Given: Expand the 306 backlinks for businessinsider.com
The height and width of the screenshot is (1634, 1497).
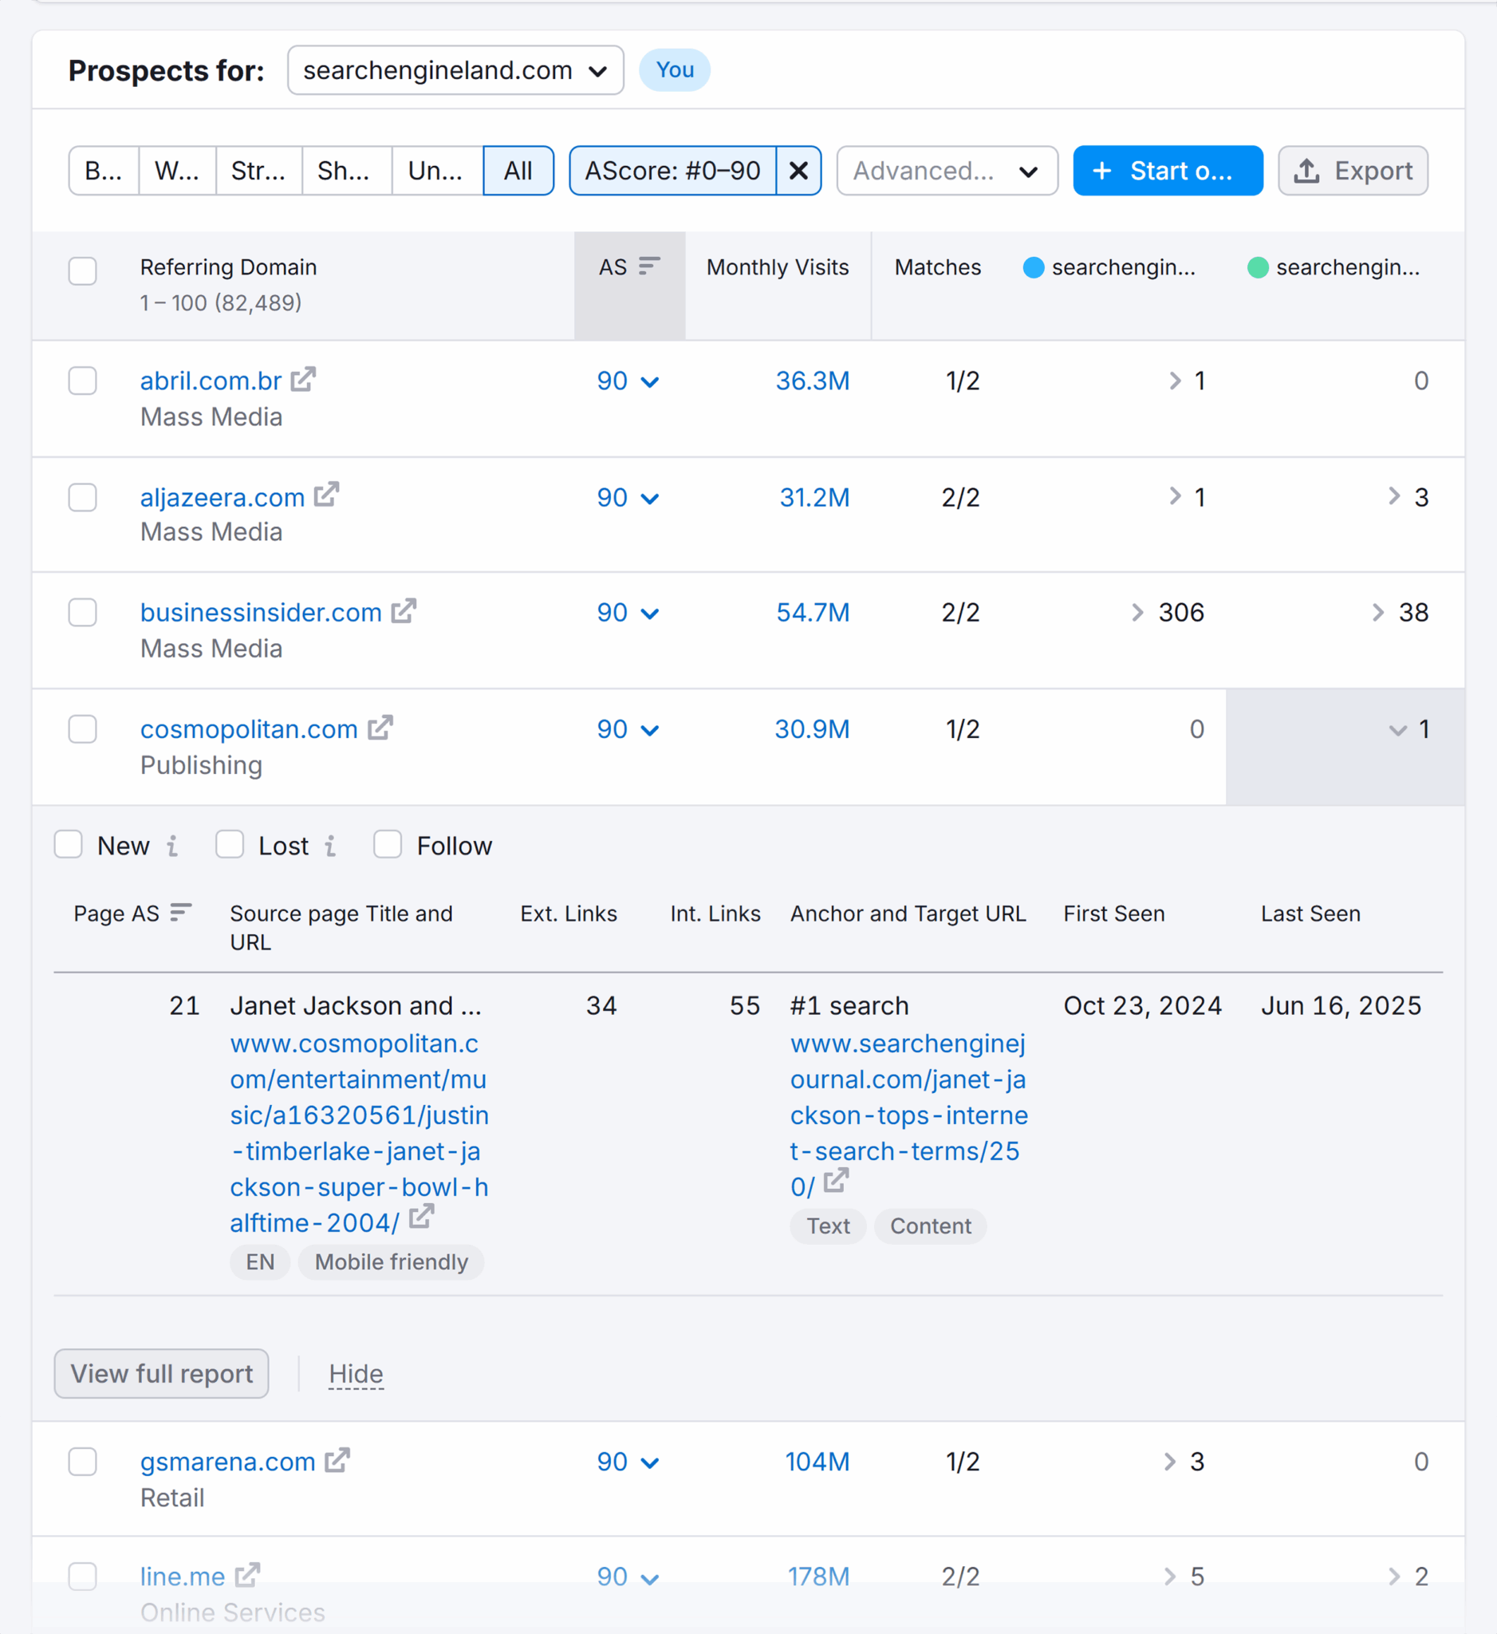Looking at the screenshot, I should 1168,613.
